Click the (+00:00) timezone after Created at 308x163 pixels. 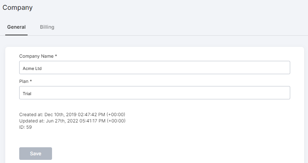click(116, 115)
